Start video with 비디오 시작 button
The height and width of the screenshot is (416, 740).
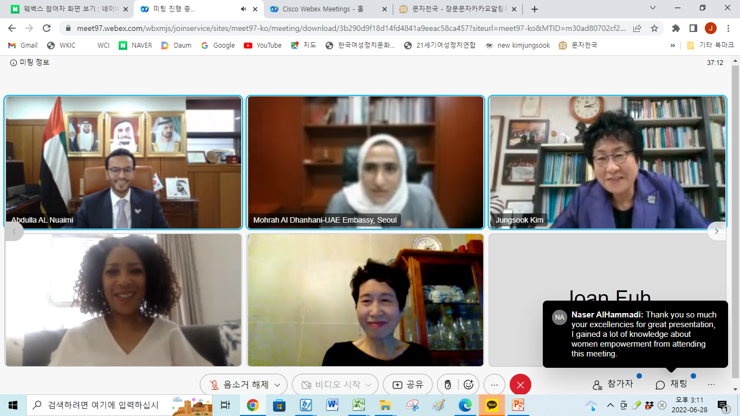(x=330, y=385)
